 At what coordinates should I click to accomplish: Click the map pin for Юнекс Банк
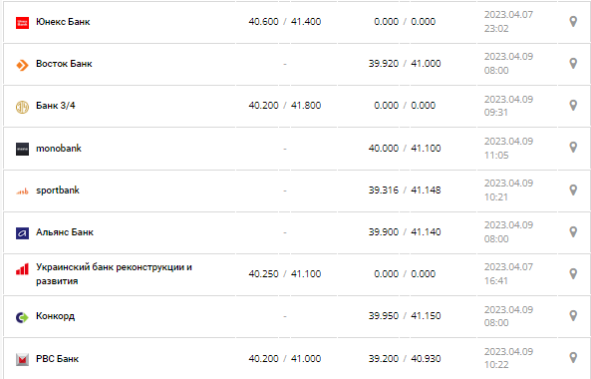pyautogui.click(x=573, y=22)
